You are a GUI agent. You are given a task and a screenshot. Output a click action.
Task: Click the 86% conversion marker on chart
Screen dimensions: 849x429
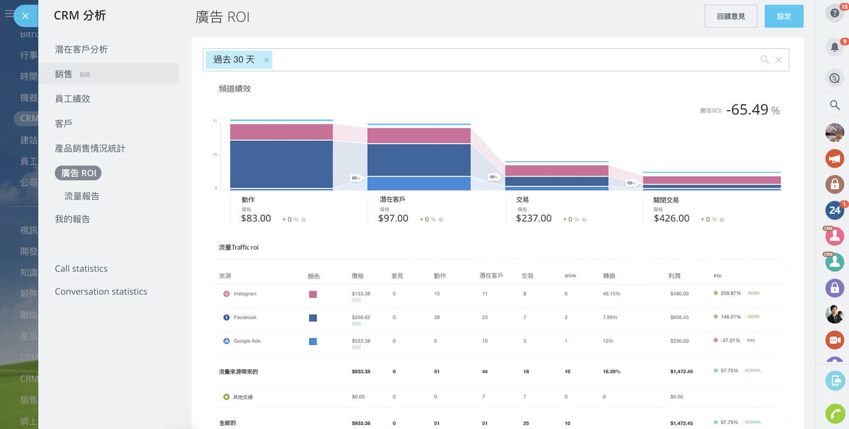coord(356,178)
